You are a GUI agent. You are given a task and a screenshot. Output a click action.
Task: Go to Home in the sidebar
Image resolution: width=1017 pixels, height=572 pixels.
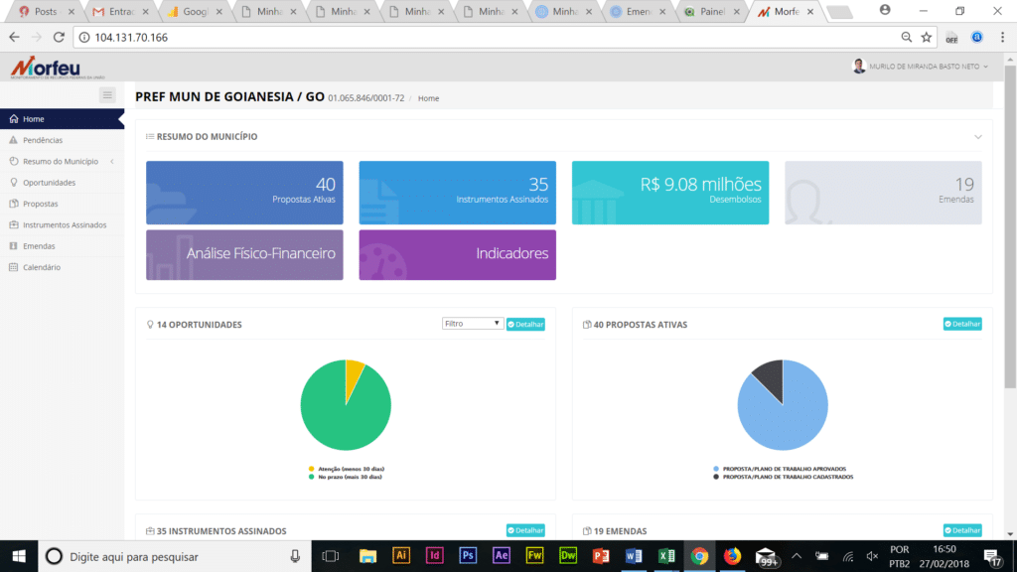click(34, 119)
